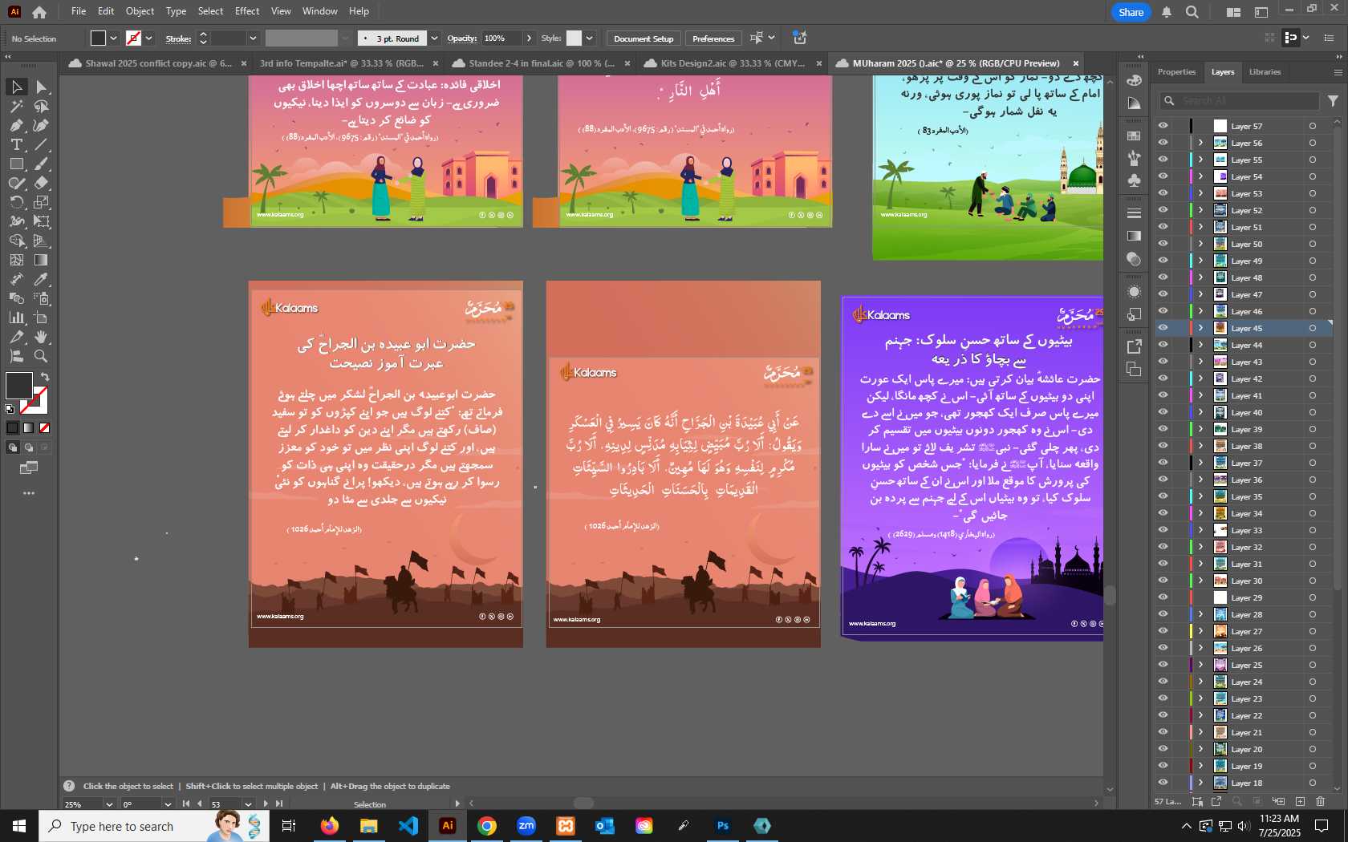Open Photoshop from the Windows taskbar

coord(723,826)
